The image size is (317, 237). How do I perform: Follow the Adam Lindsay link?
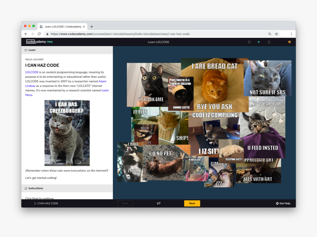coord(102,81)
